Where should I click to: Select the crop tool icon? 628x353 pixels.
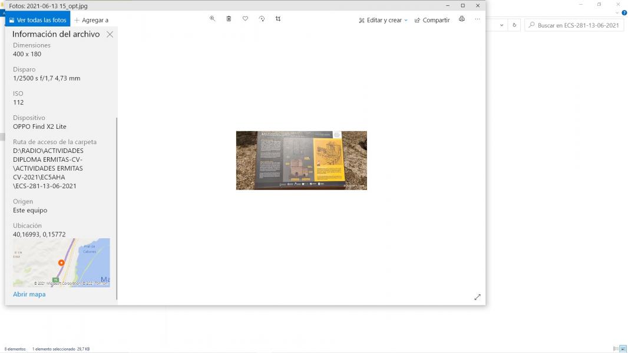278,19
